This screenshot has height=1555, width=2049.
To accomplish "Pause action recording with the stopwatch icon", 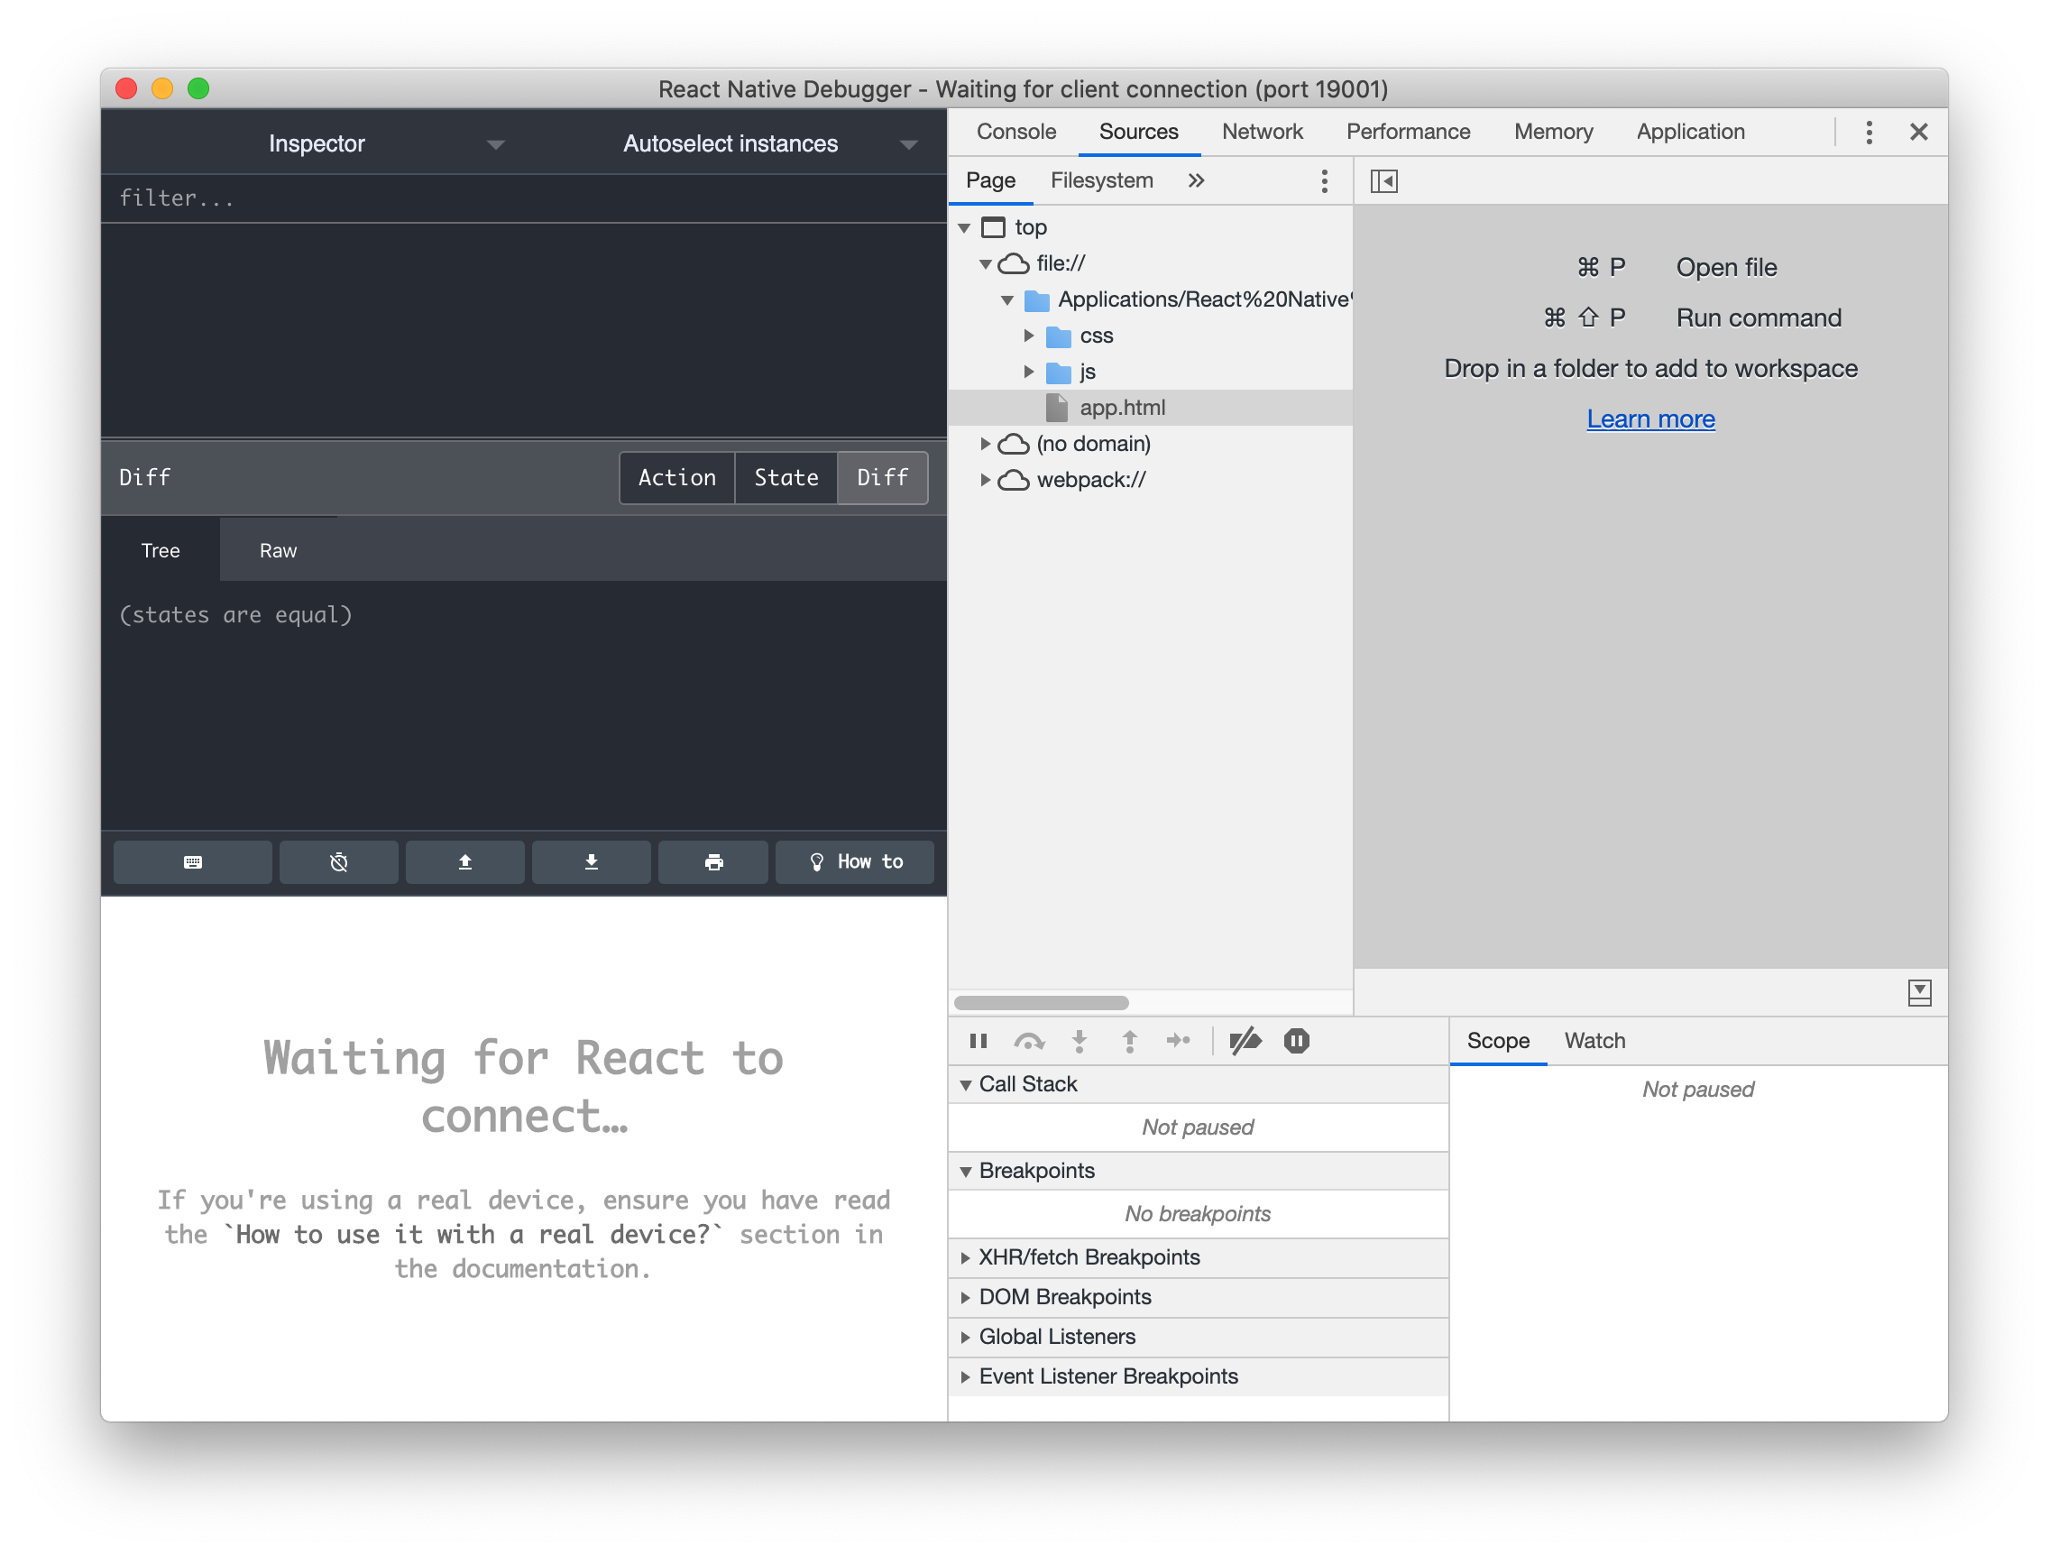I will [x=338, y=861].
